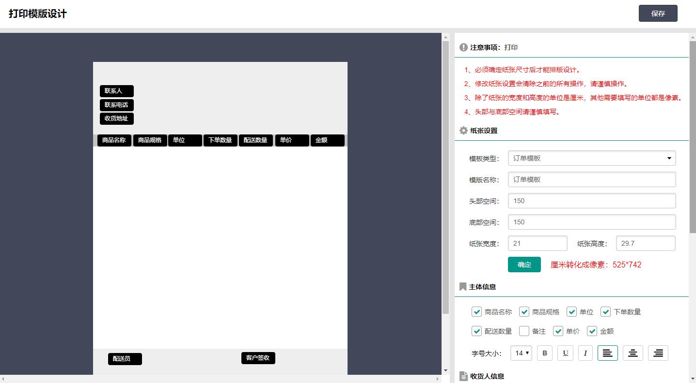The width and height of the screenshot is (696, 383).
Task: Select the 客户签收 footer field
Action: point(258,358)
